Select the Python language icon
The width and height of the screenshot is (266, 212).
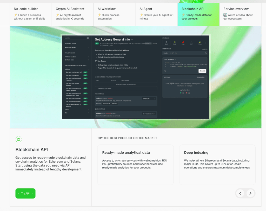(x=200, y=42)
